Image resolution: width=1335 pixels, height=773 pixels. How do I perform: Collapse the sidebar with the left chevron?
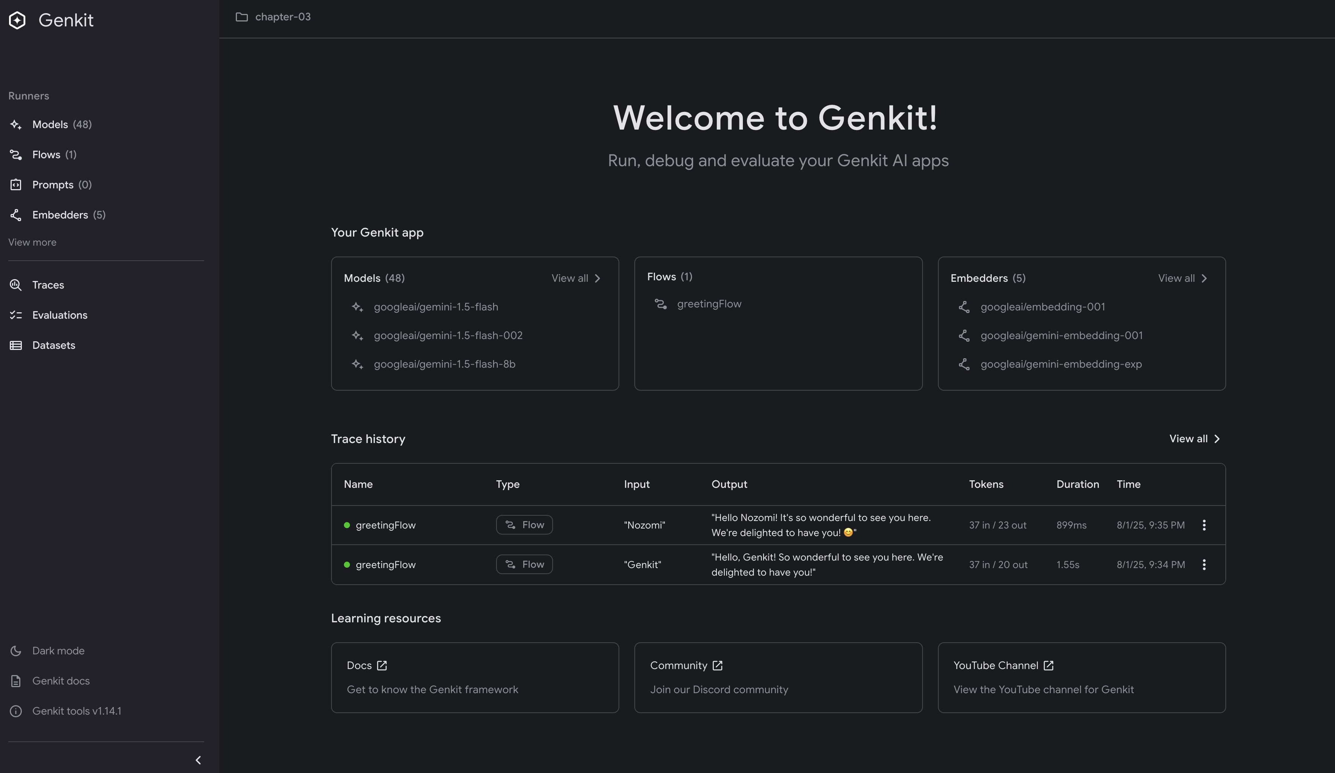point(198,761)
